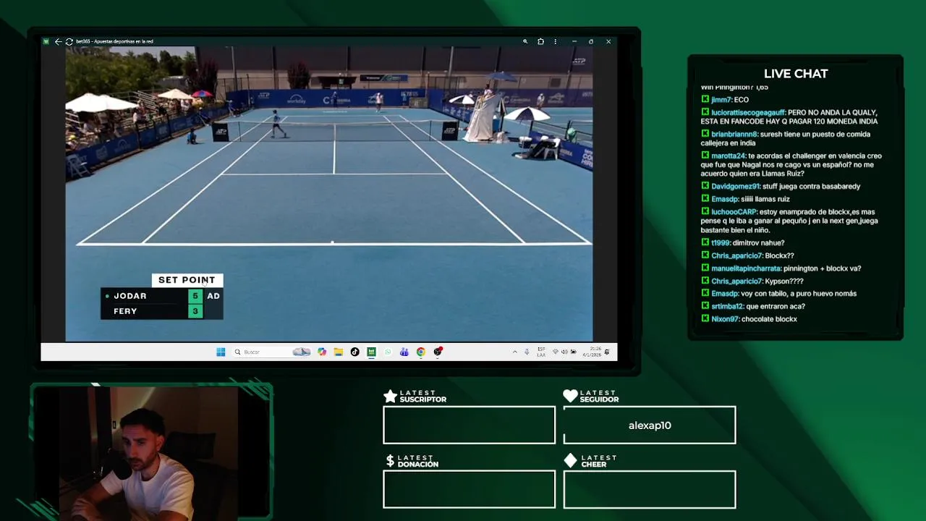Click the luciorattisecogeagauff chat username
The height and width of the screenshot is (521, 926).
coord(748,113)
